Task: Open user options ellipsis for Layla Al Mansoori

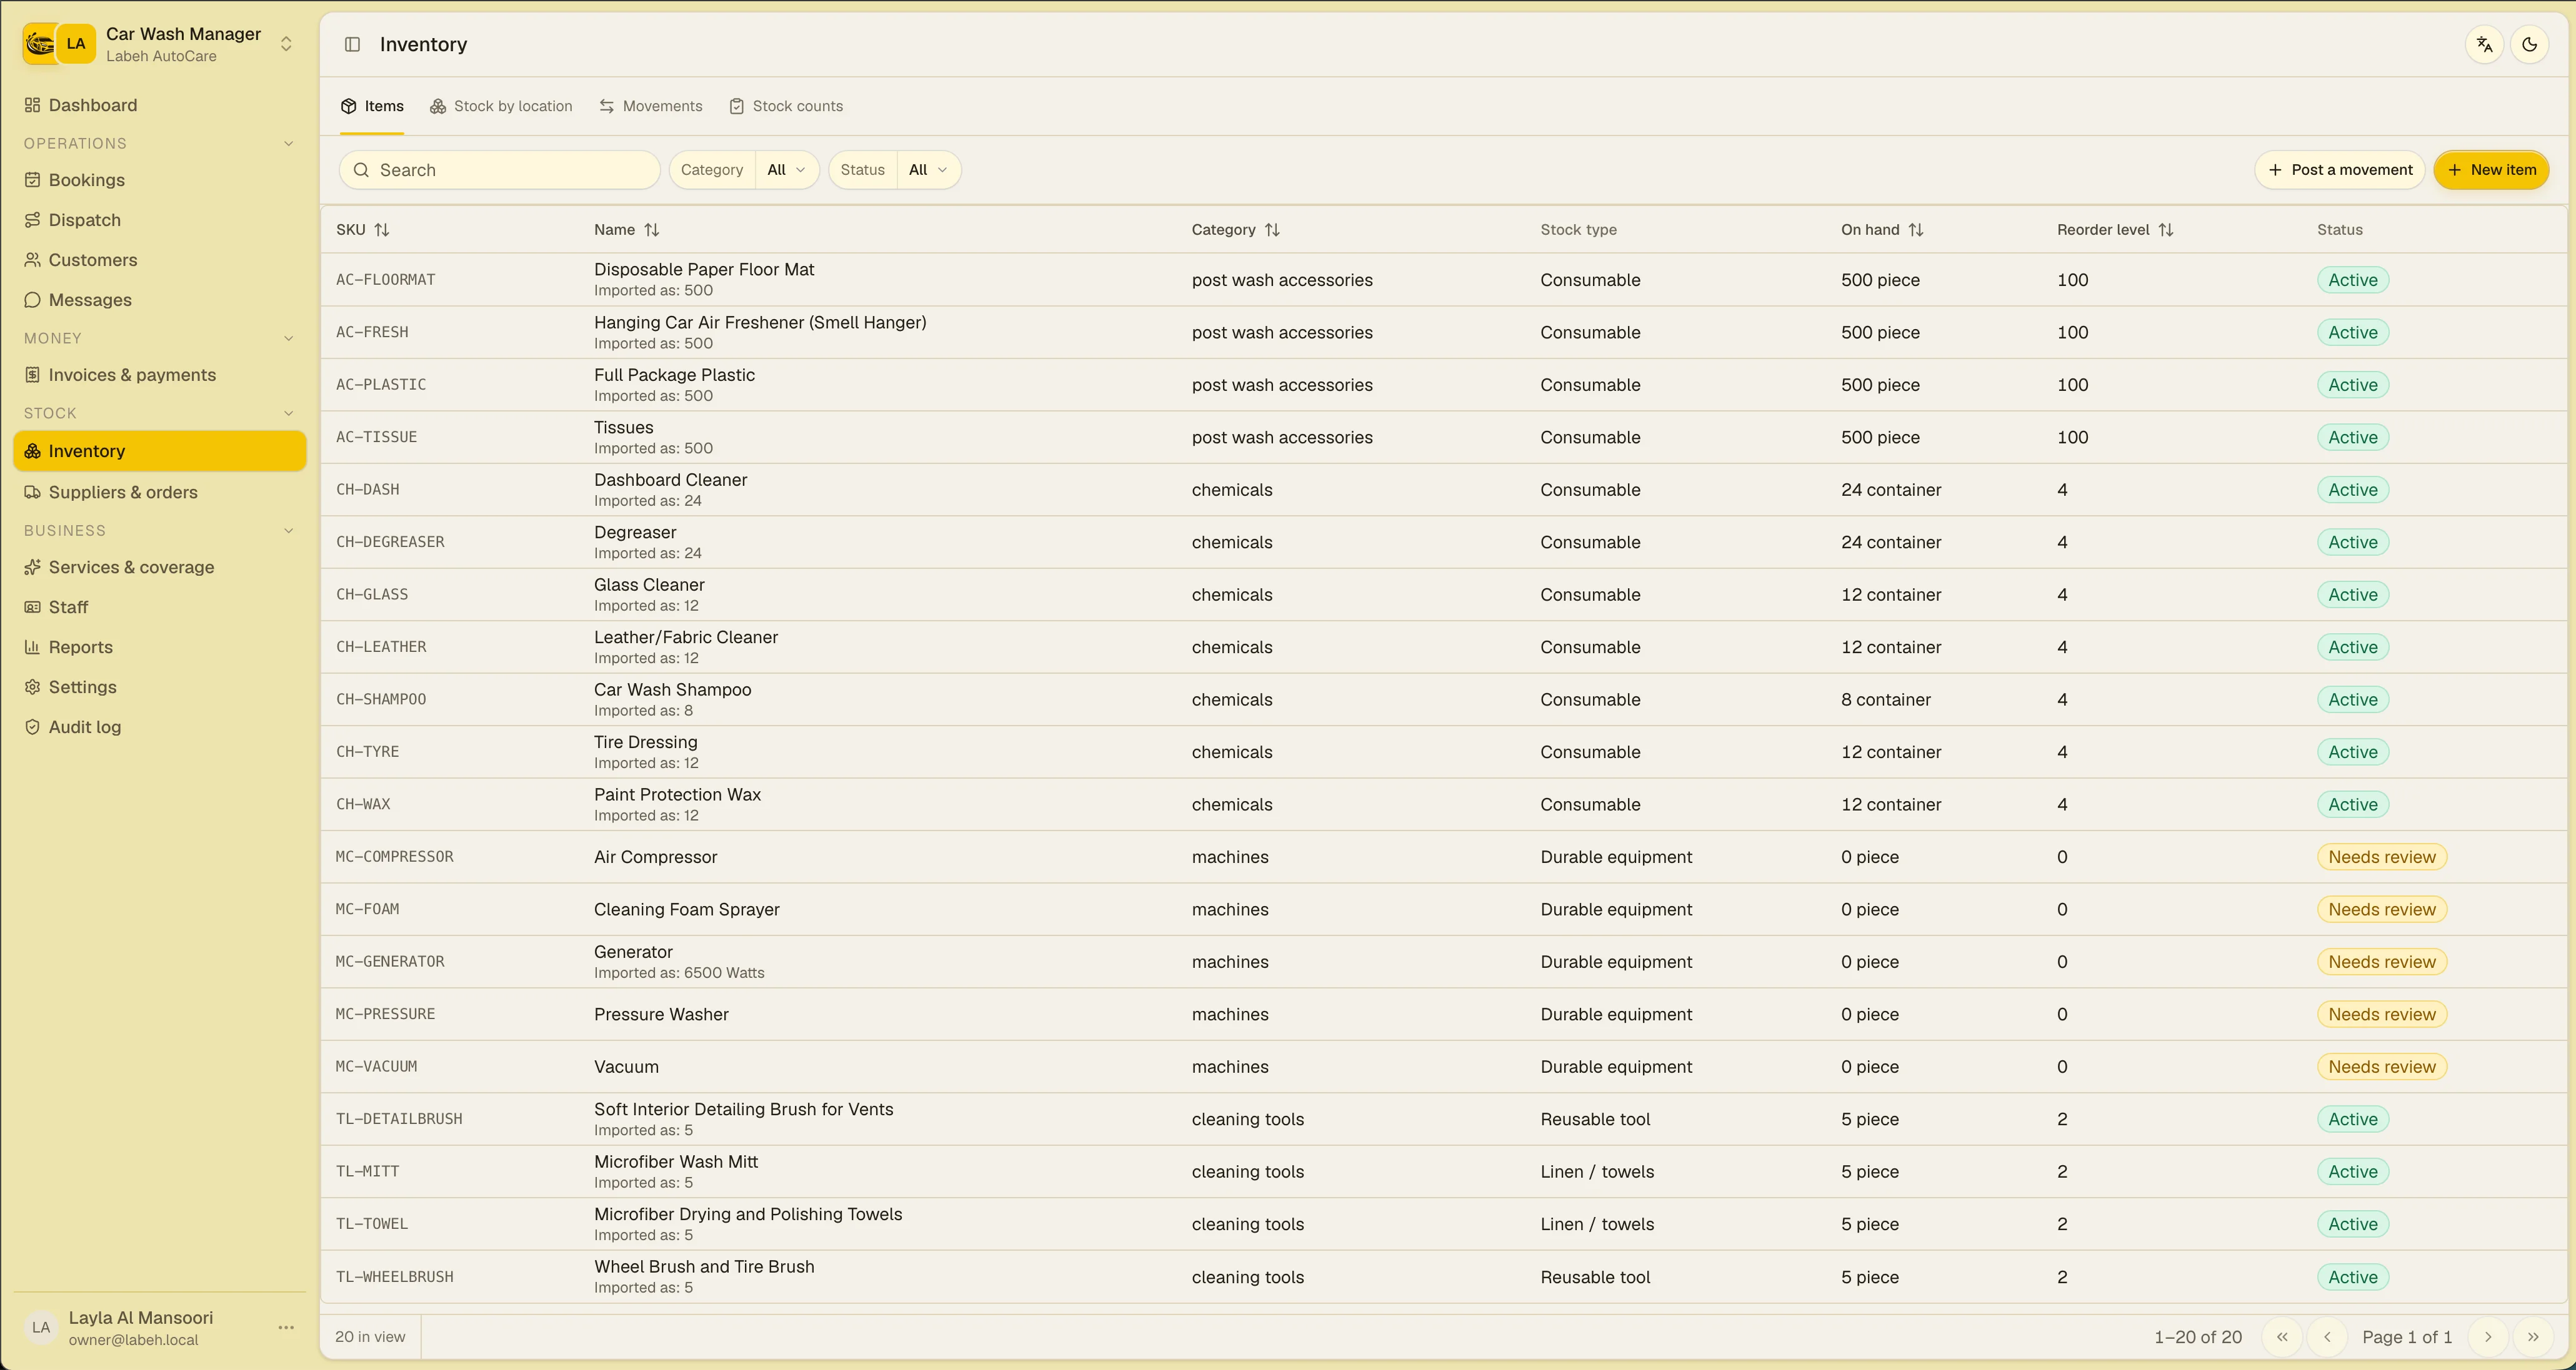Action: click(286, 1327)
